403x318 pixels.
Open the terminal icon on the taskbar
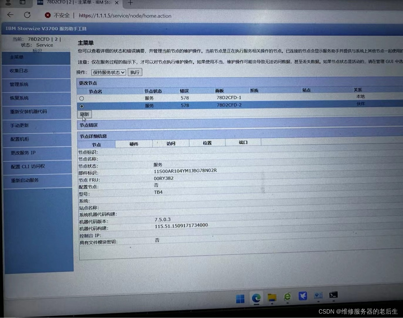pyautogui.click(x=333, y=295)
